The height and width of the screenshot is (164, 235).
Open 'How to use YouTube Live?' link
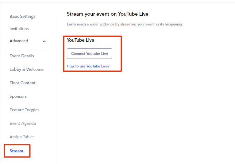pyautogui.click(x=88, y=66)
